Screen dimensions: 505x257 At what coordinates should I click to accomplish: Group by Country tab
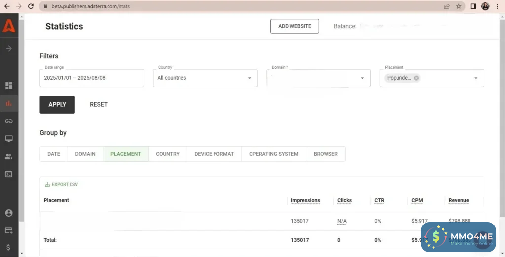(168, 154)
